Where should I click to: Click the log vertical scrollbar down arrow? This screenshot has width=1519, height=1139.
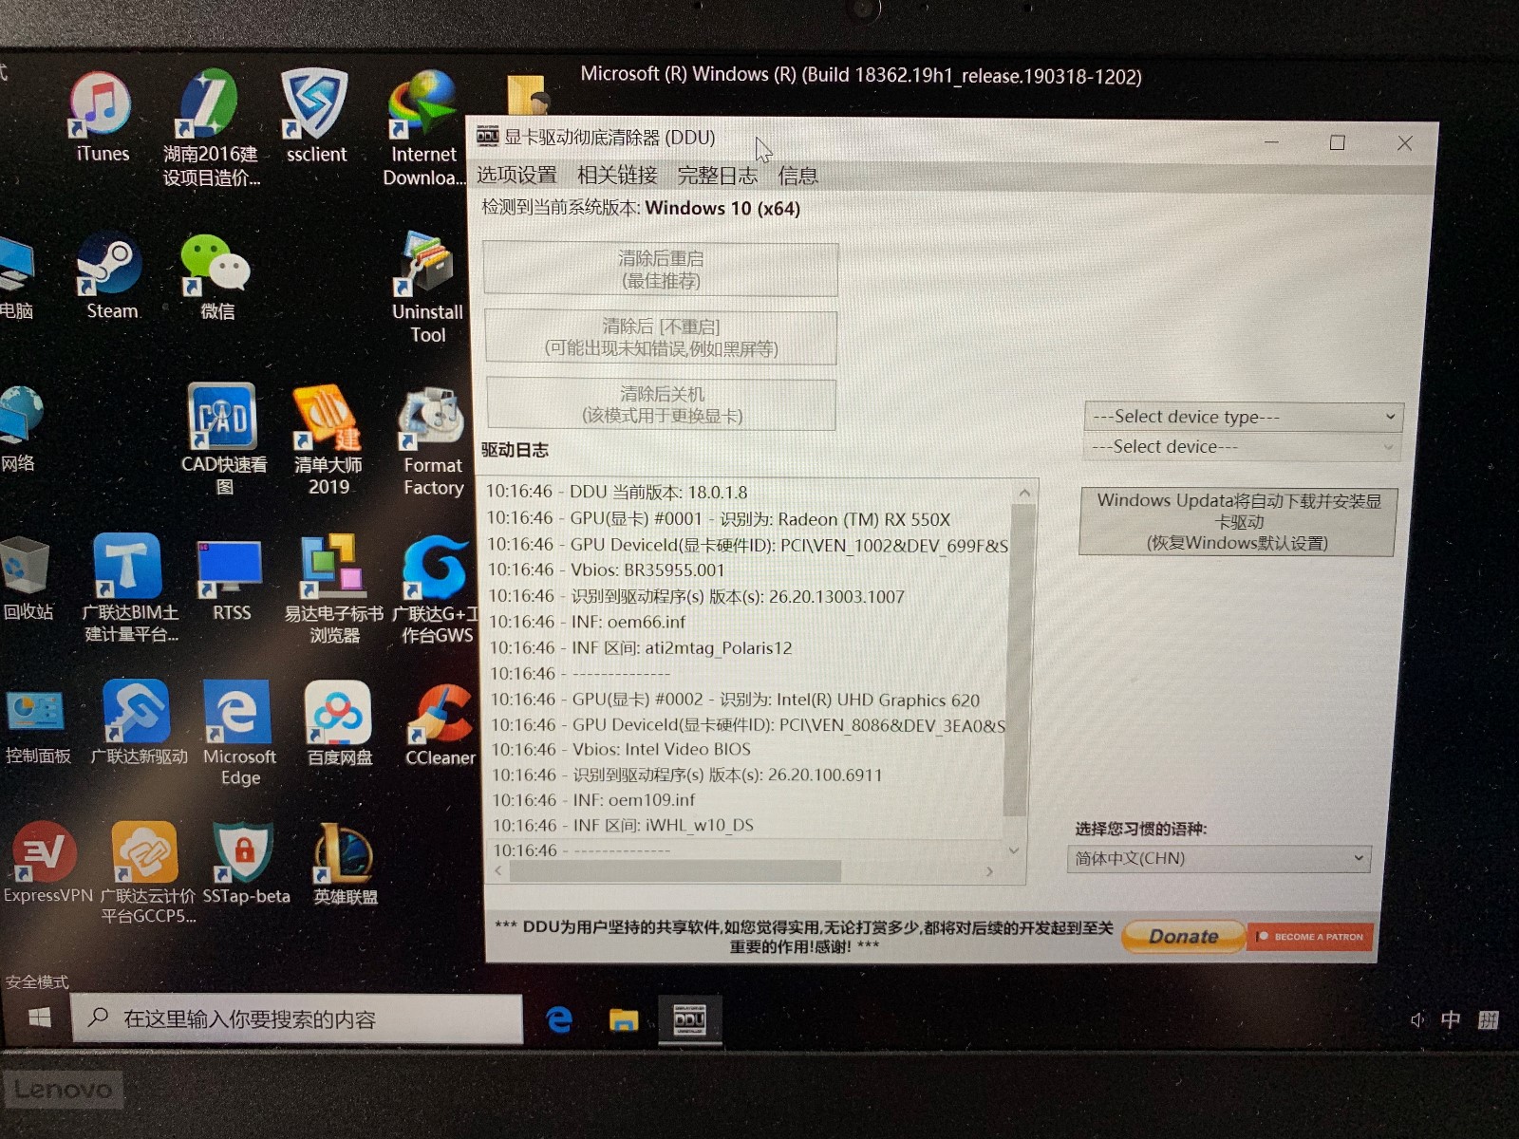tap(1014, 850)
